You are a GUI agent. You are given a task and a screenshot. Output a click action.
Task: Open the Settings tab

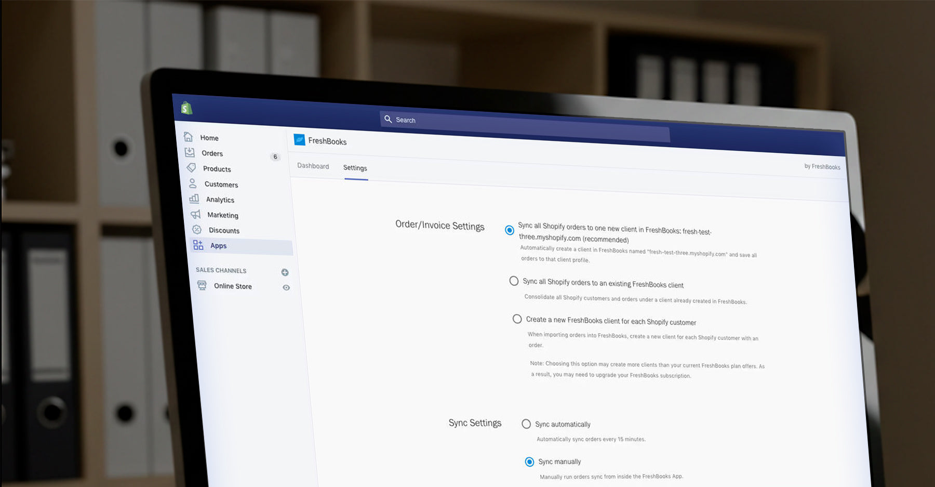[x=355, y=168]
